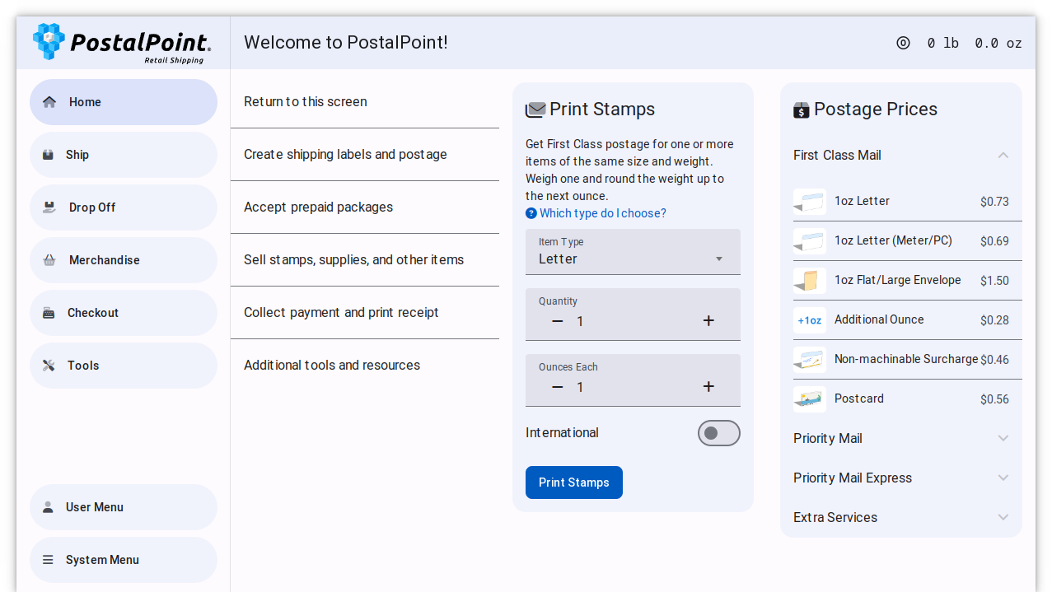
Task: Enable the International toggle switch
Action: (x=718, y=433)
